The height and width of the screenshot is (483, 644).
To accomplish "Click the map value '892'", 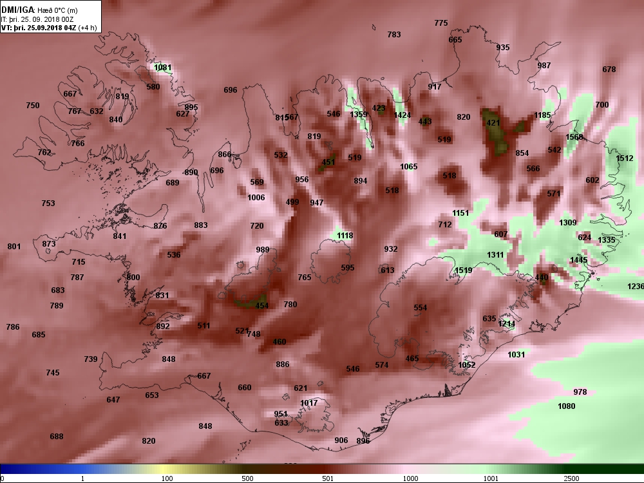I will click(163, 327).
